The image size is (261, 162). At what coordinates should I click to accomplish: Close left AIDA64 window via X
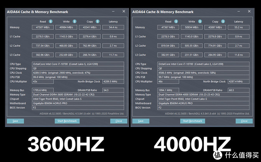pyautogui.click(x=124, y=11)
